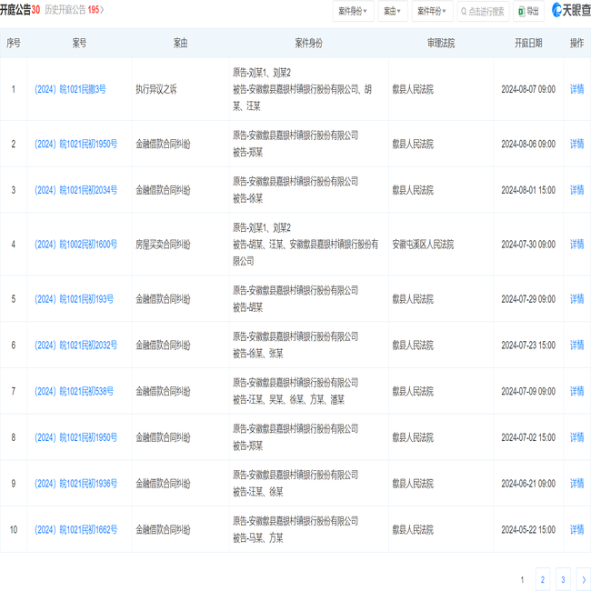Open case (2024)皖1002民初1600号
591x591 pixels.
(x=75, y=245)
